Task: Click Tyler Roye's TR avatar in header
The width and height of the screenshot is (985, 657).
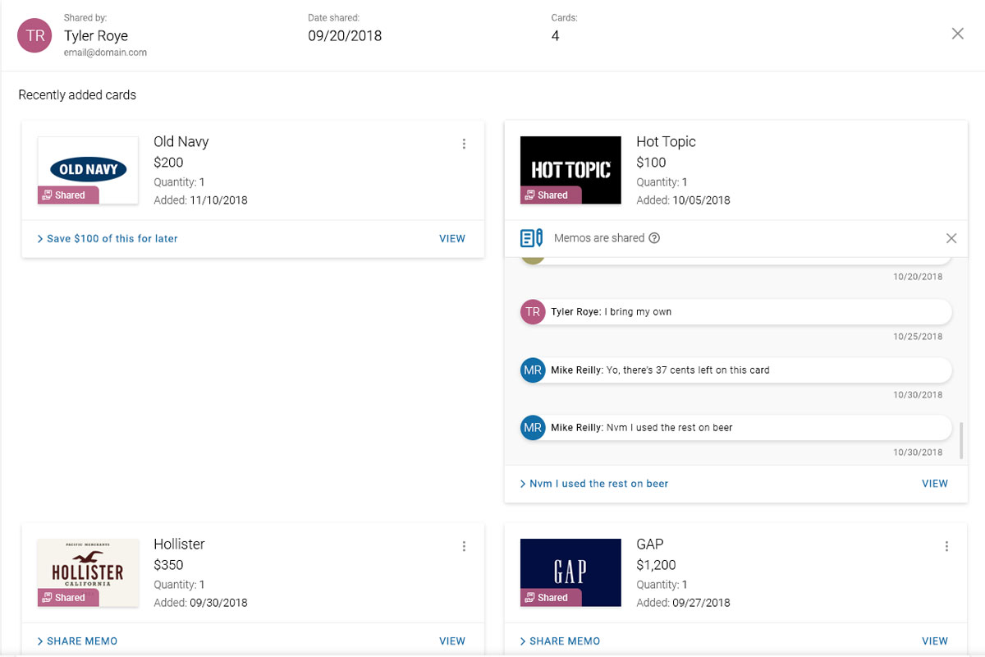Action: tap(35, 35)
